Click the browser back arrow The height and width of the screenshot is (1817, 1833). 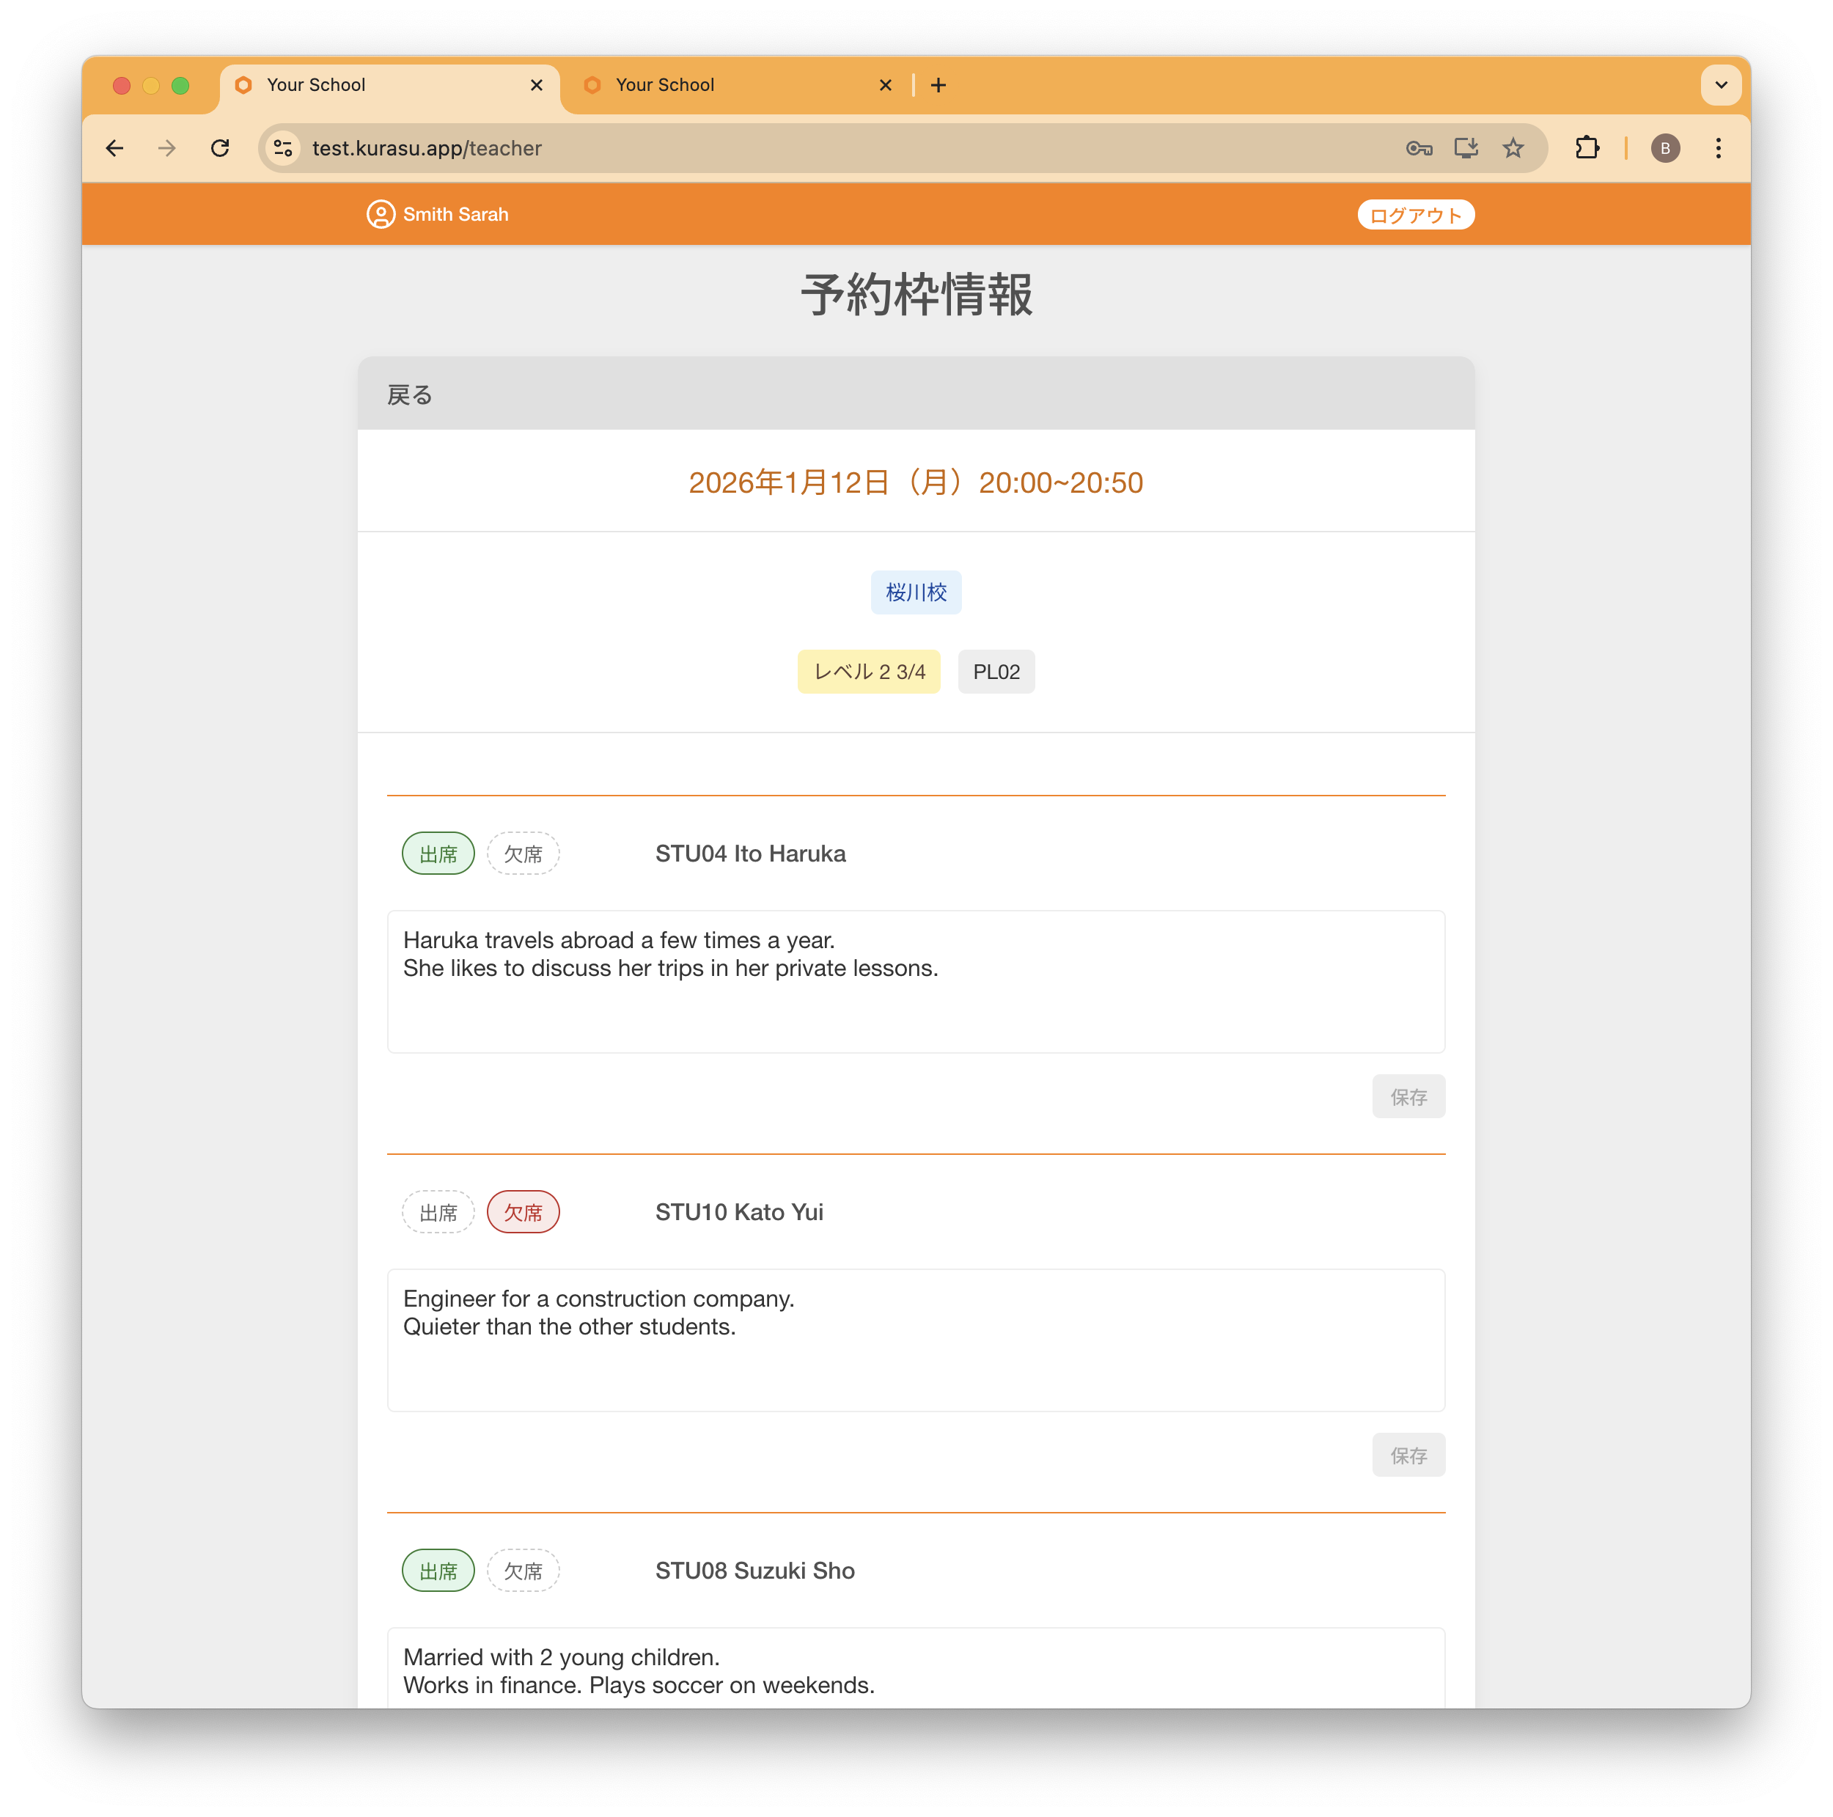click(114, 148)
